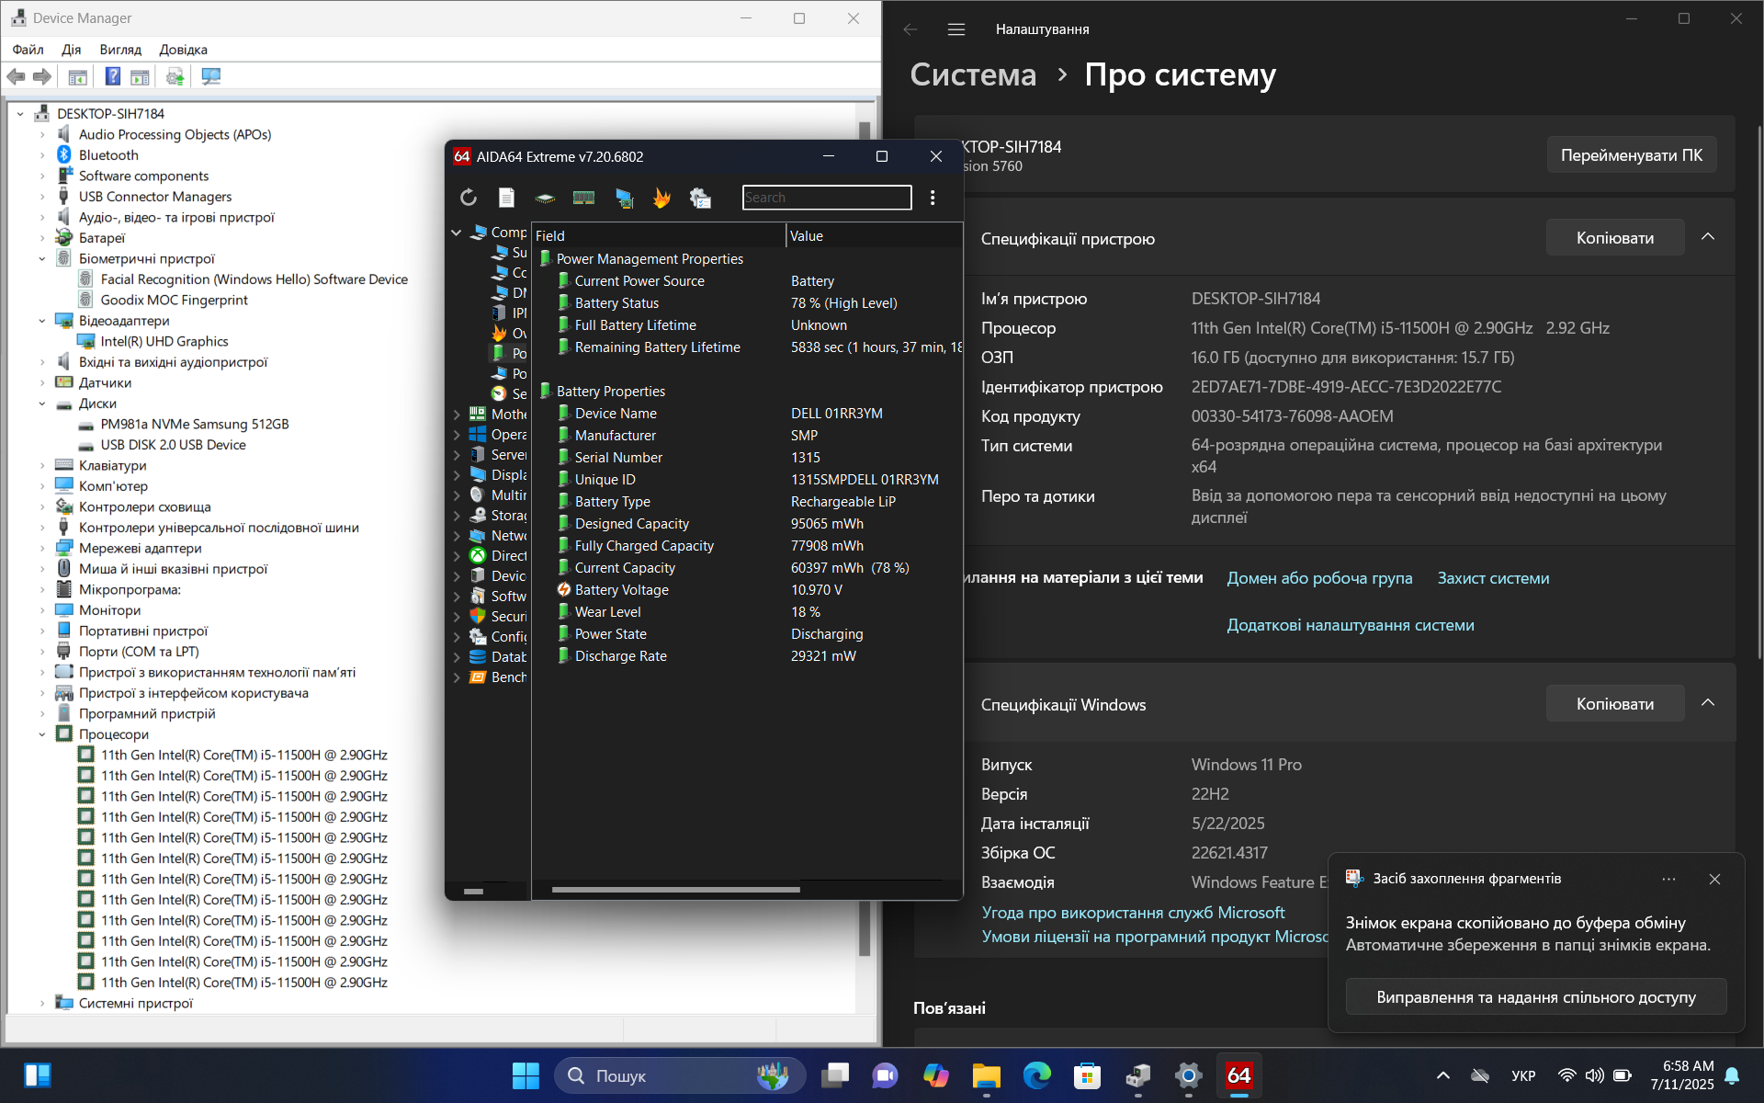Viewport: 1764px width, 1103px height.
Task: Click the AIDA64 horizontal scrollbar thumb
Action: [675, 890]
